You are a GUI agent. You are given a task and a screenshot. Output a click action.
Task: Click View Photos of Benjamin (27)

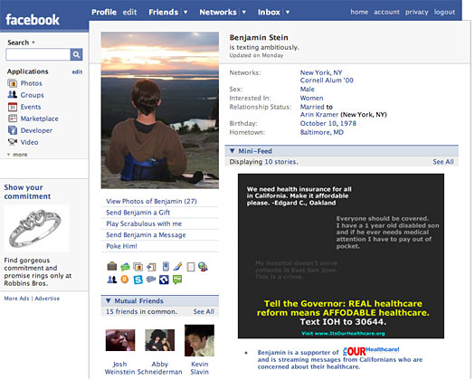[151, 201]
